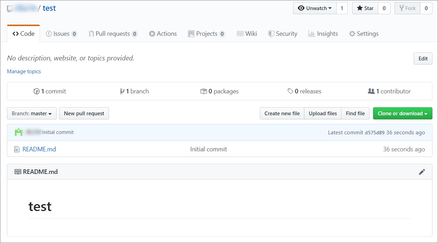Open Initial commit message in README.md row
Viewport: 438px width, 243px height.
pyautogui.click(x=208, y=149)
